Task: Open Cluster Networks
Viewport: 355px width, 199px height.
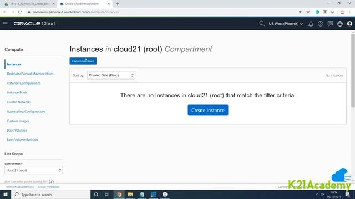Action: 19,102
